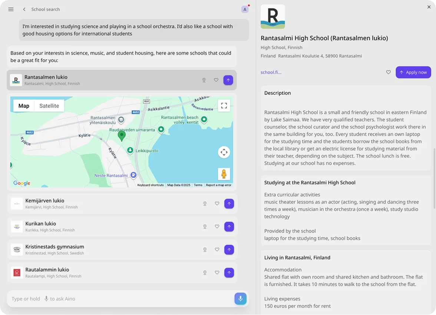Click the Apply now button
This screenshot has height=315, width=436.
coord(413,72)
